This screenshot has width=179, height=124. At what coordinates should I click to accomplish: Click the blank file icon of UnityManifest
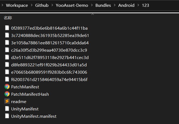tap(7, 108)
